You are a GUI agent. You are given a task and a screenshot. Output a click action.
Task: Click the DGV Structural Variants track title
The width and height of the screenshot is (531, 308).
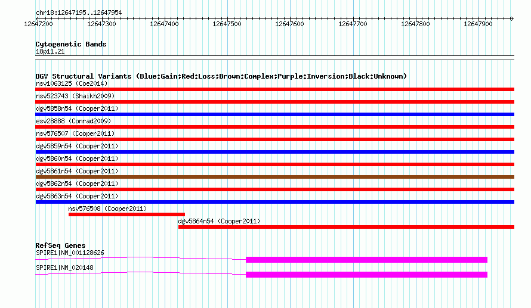click(221, 76)
